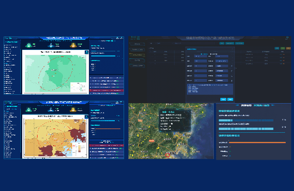
Task: Click lower segmented cyan bar beside satellite map
Action: click(246, 129)
